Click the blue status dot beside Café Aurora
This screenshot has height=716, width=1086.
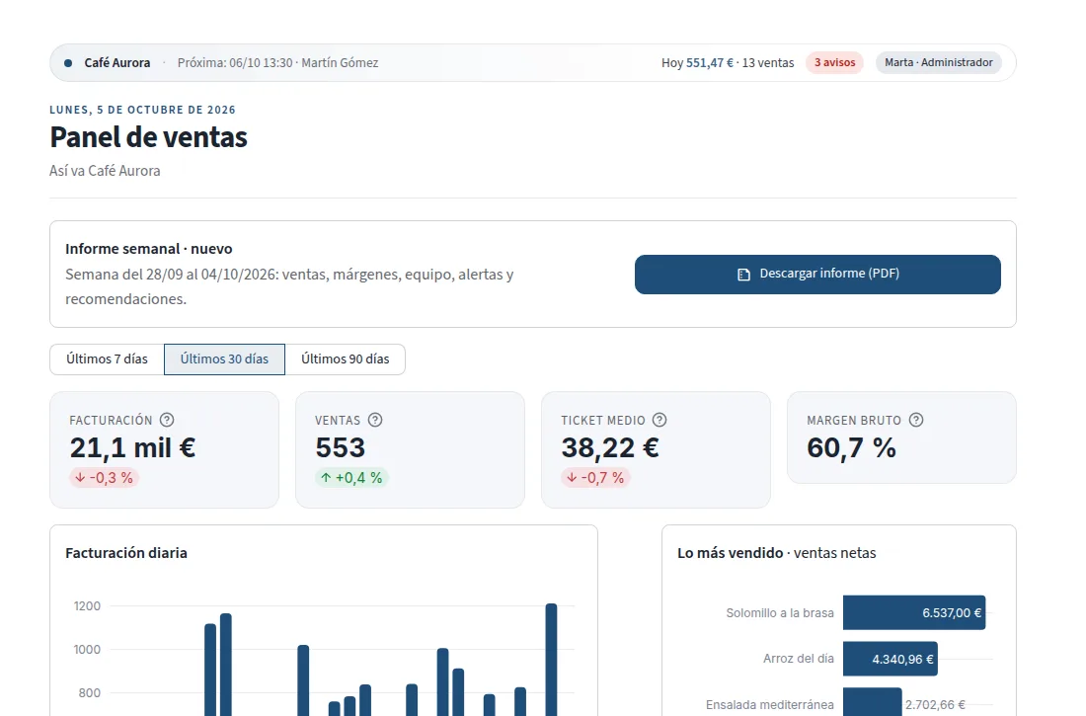(68, 63)
